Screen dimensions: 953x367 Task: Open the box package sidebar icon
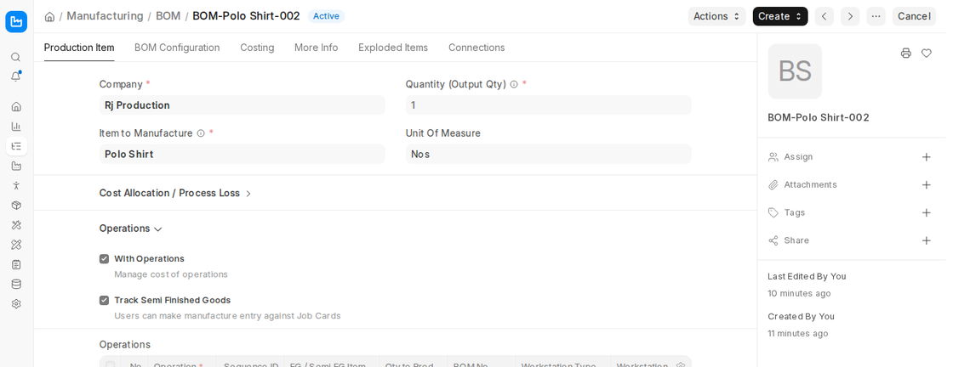pos(16,205)
